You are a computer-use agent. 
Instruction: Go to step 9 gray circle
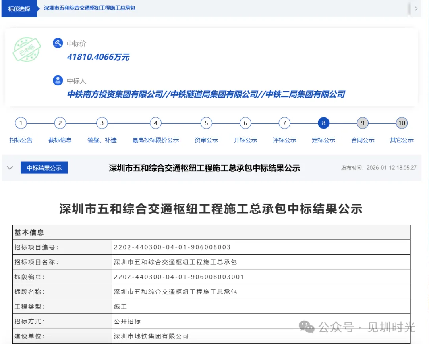[363, 123]
